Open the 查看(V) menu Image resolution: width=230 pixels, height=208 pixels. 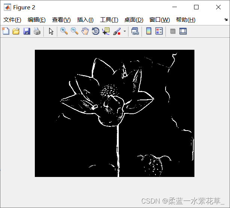[x=61, y=20]
